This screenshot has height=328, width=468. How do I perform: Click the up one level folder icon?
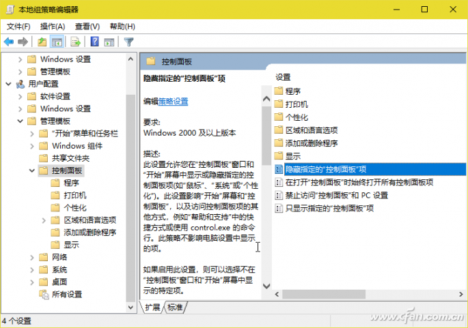[42, 42]
